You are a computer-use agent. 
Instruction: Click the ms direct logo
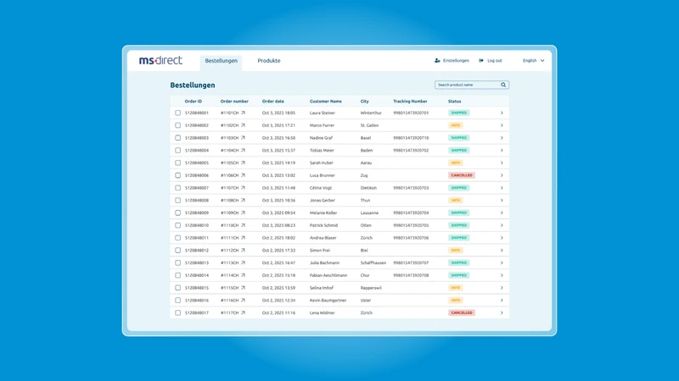[x=160, y=60]
